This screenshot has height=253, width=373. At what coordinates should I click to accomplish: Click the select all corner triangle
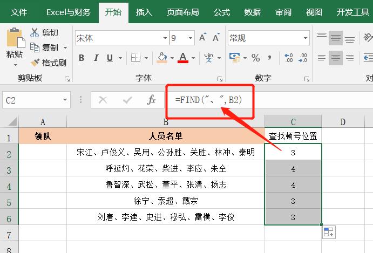[13, 121]
